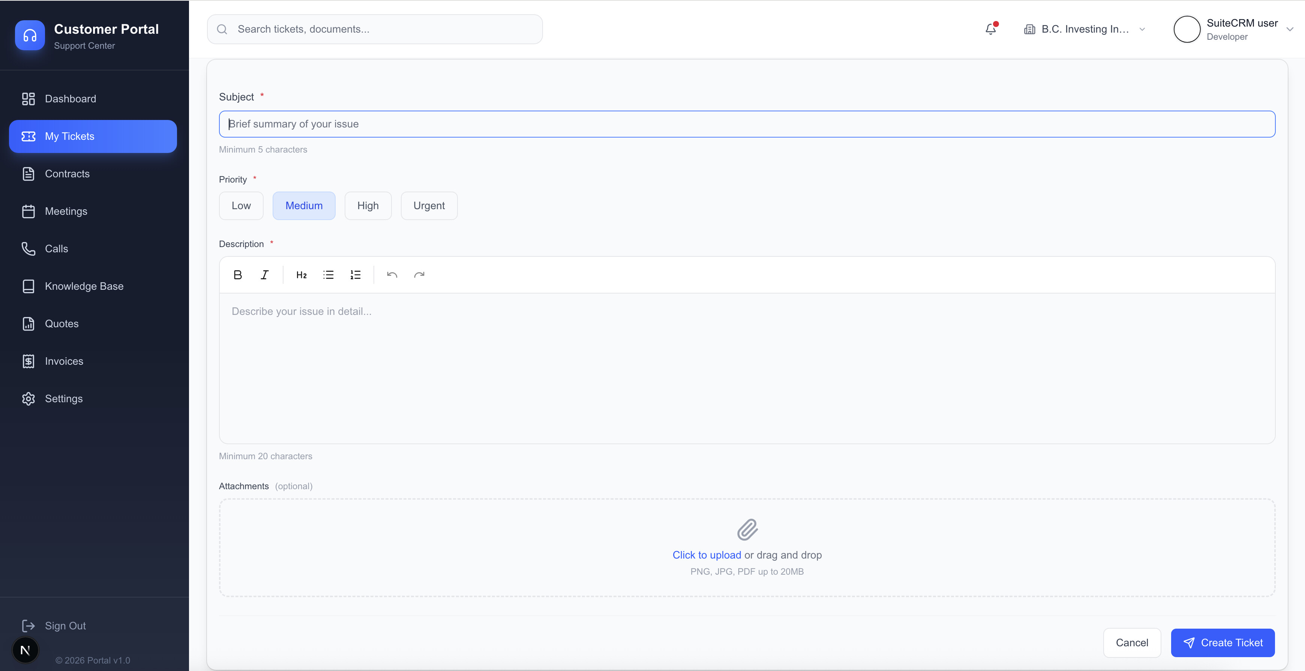The height and width of the screenshot is (671, 1305).
Task: Click the SuiteCRM user avatar circle
Action: 1186,29
